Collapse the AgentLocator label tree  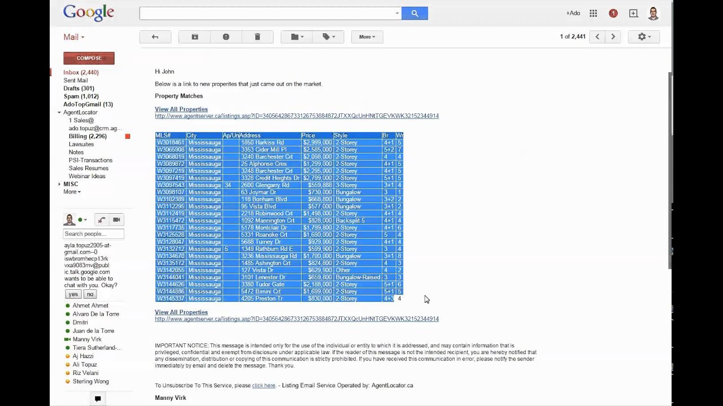(59, 112)
